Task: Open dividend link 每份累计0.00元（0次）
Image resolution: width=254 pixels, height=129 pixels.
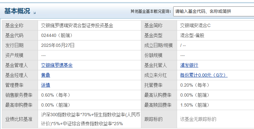Action: pyautogui.click(x=204, y=75)
